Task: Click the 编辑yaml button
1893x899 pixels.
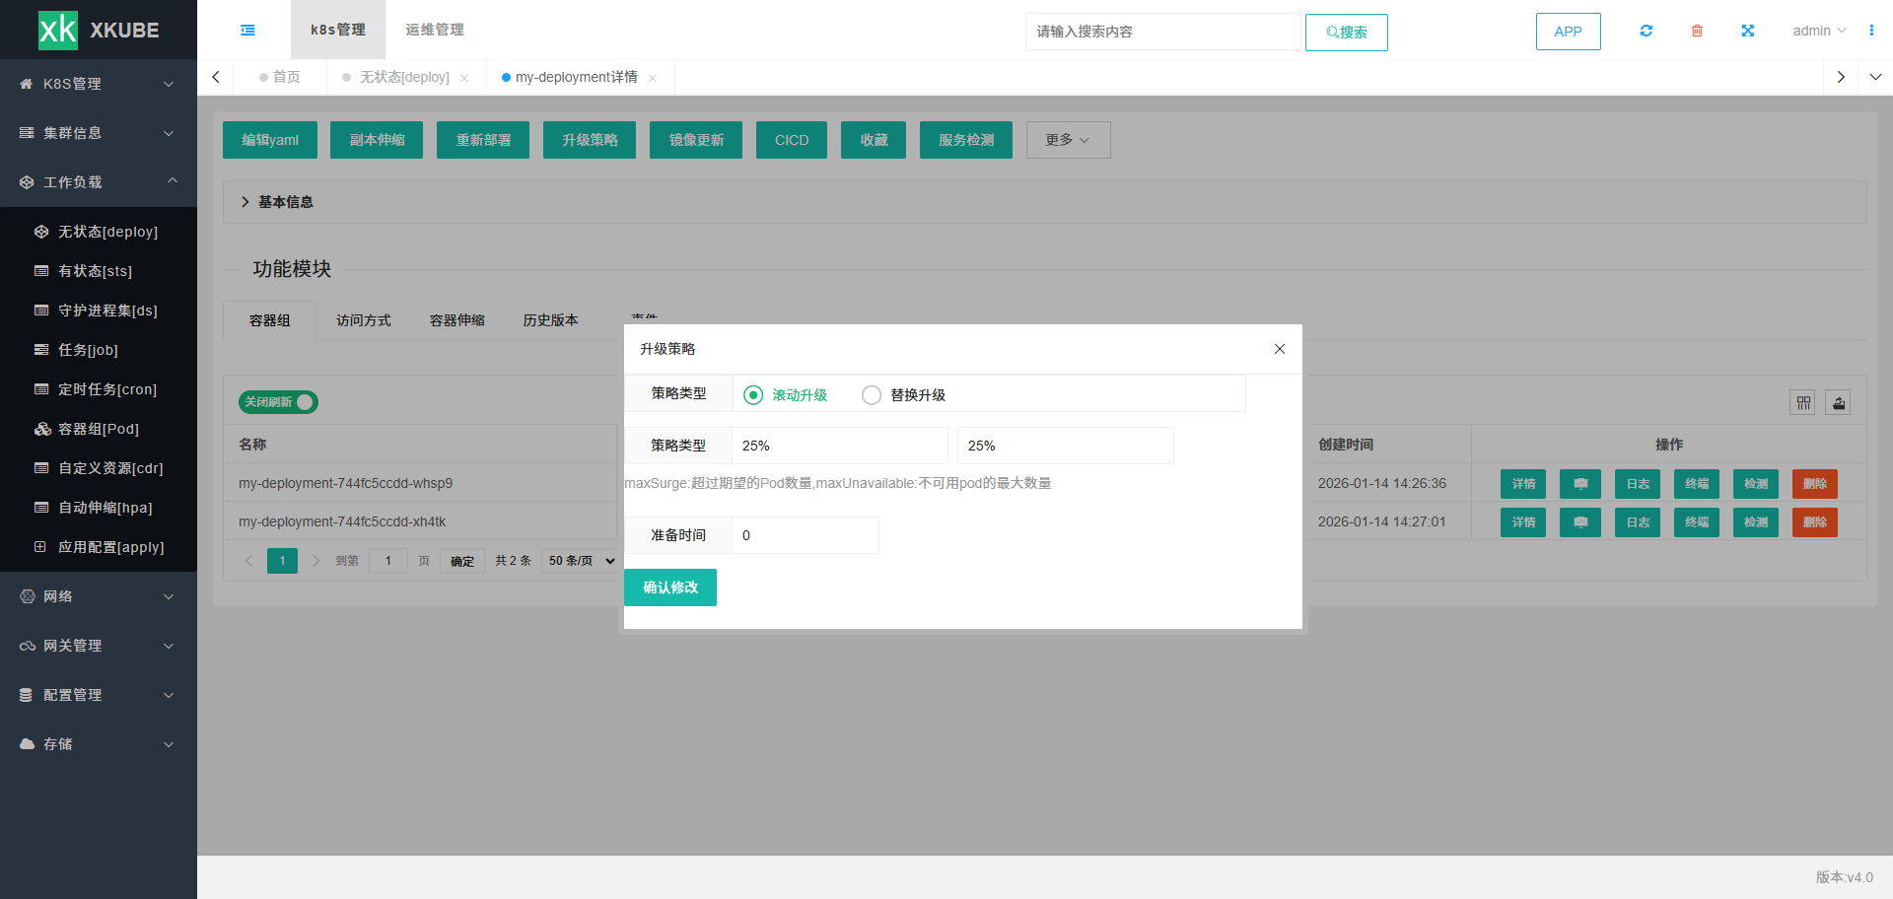Action: coord(270,140)
